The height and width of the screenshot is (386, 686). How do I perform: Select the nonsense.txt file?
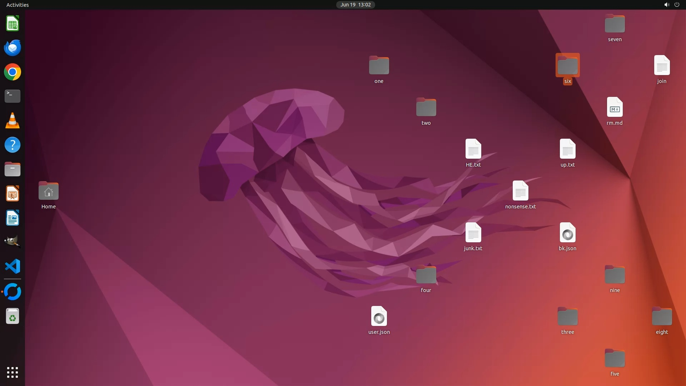[x=520, y=191]
